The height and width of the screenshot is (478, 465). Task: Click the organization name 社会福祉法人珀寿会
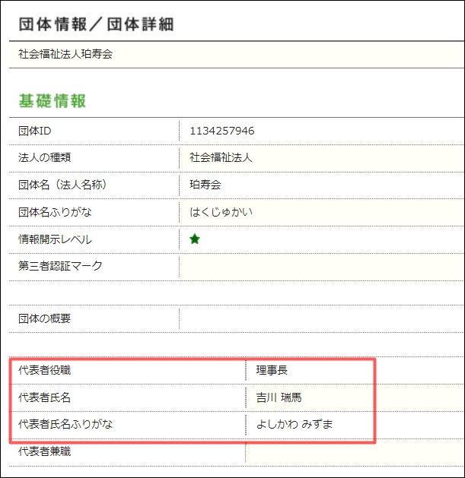point(65,54)
